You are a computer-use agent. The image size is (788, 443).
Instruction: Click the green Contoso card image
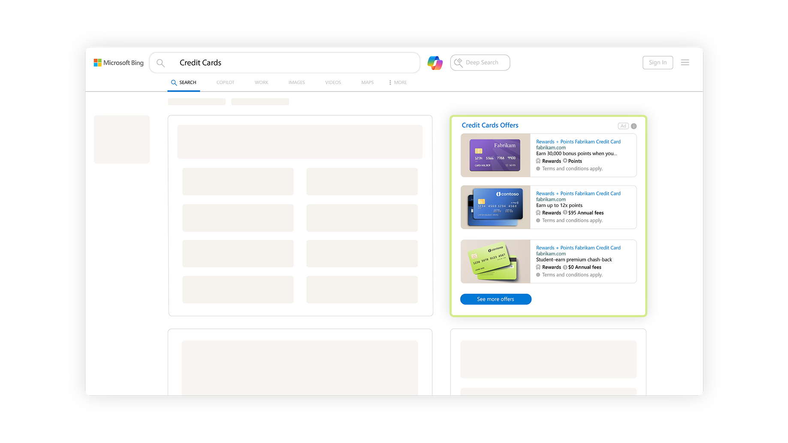click(495, 261)
